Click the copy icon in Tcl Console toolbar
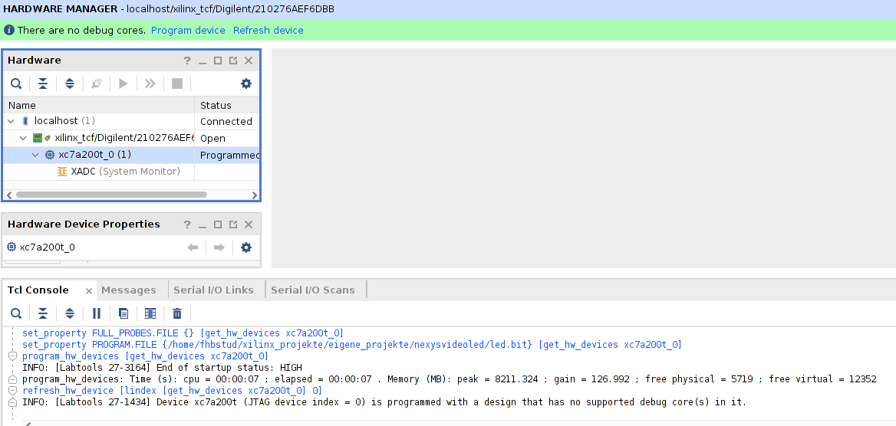Screen dimensions: 896x426 (x=124, y=313)
